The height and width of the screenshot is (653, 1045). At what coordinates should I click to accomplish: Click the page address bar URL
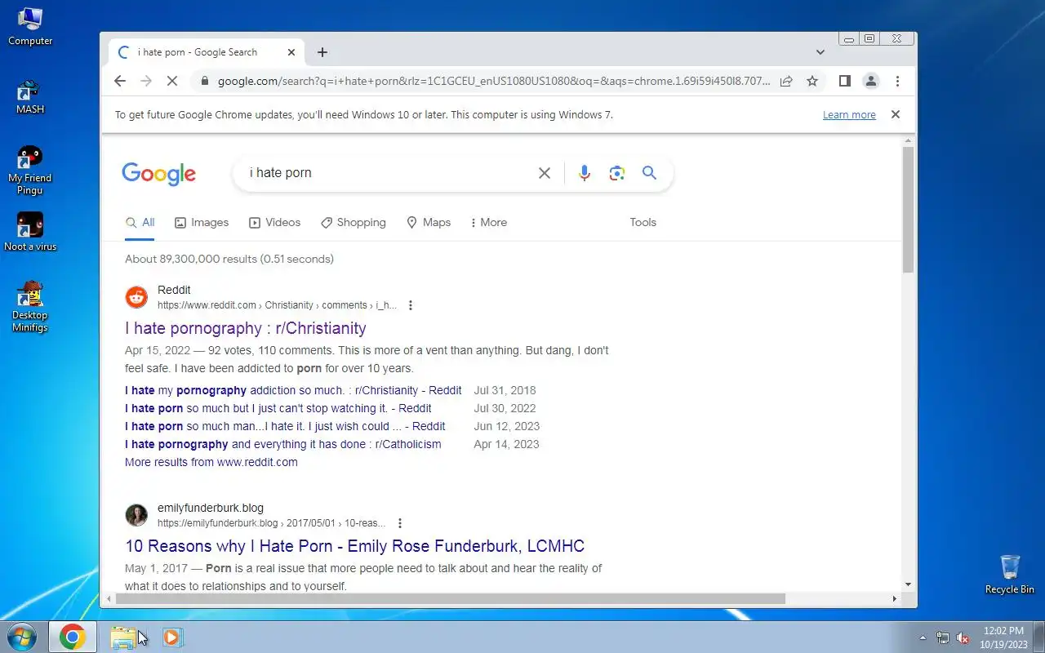(494, 81)
